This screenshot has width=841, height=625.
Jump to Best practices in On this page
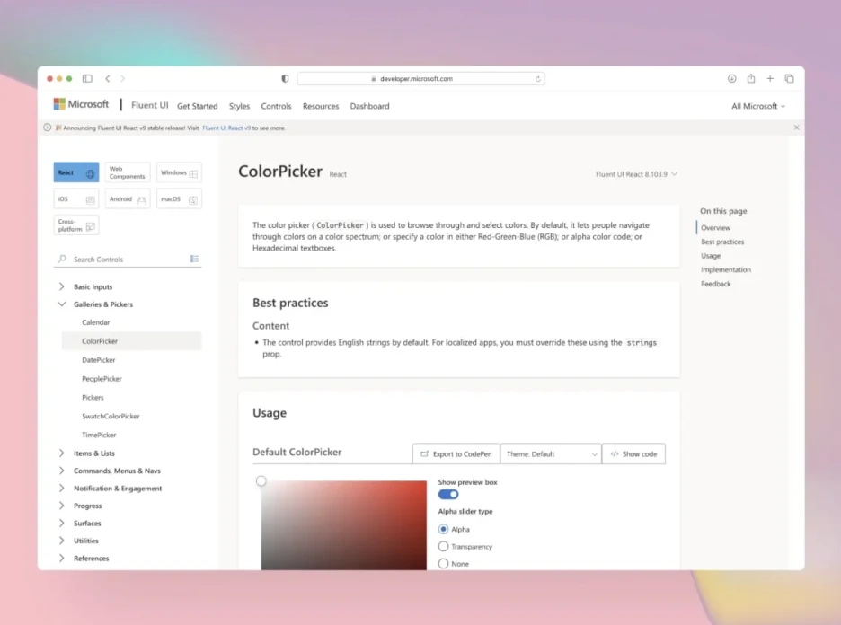click(x=722, y=242)
